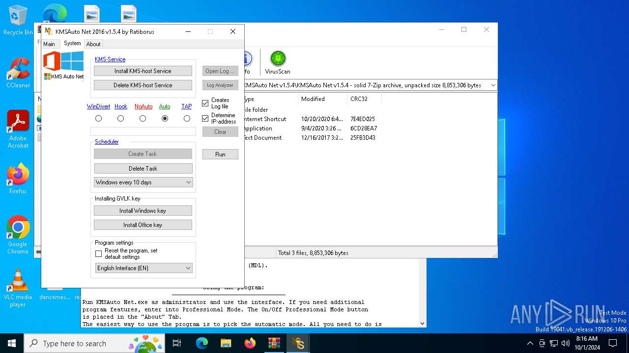This screenshot has width=629, height=353.
Task: Open Google Chrome desktop shortcut
Action: pos(18,235)
